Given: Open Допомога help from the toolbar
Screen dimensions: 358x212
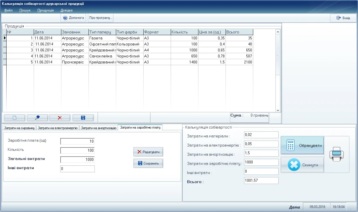Looking at the screenshot, I should pos(73,18).
